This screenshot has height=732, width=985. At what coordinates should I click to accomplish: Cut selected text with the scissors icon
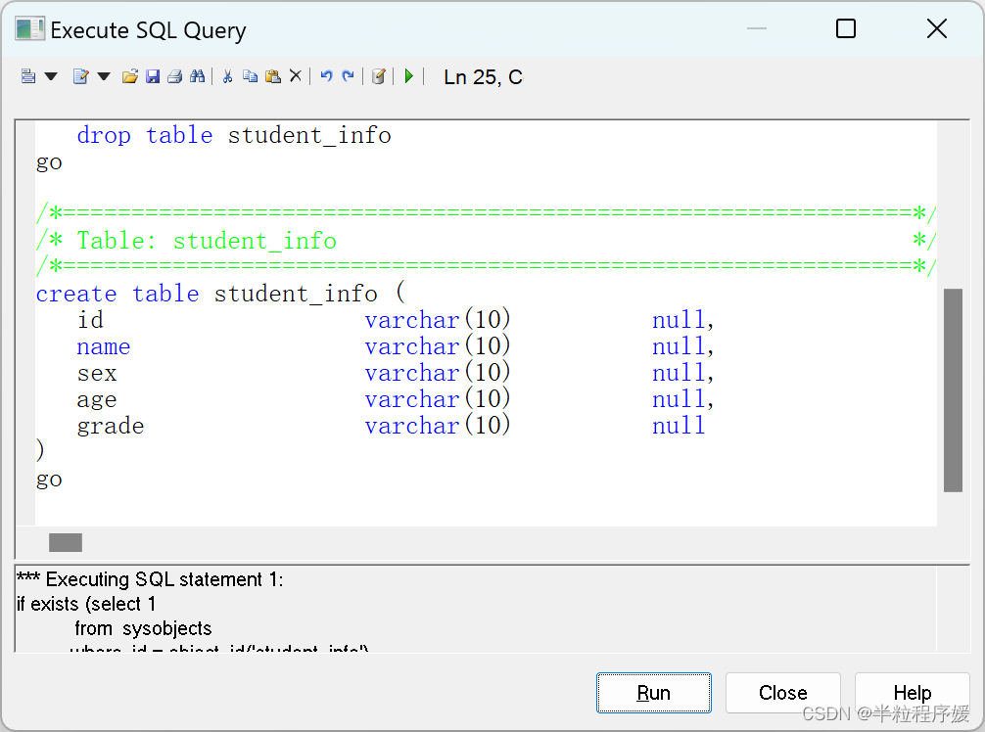pos(228,75)
